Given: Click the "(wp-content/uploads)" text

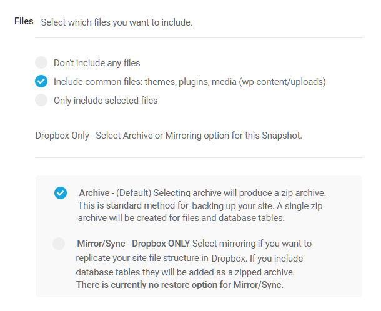Looking at the screenshot, I should [x=282, y=82].
